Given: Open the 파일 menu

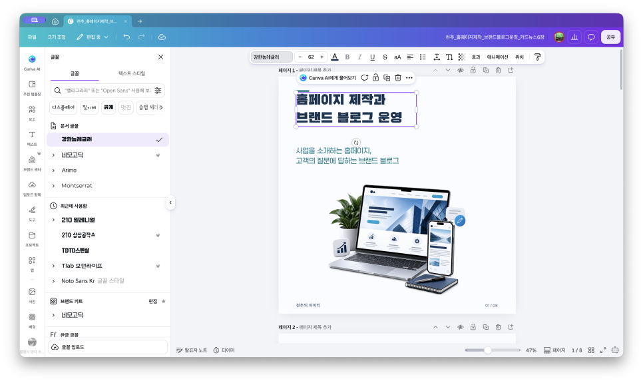Looking at the screenshot, I should pos(32,37).
